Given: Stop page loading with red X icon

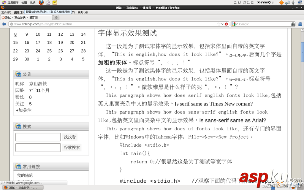Looking at the screenshot, I should 226,24.
